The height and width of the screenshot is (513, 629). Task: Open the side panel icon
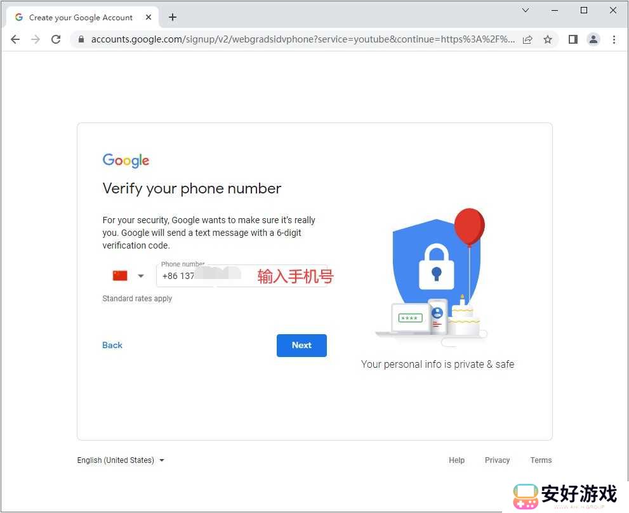point(573,39)
